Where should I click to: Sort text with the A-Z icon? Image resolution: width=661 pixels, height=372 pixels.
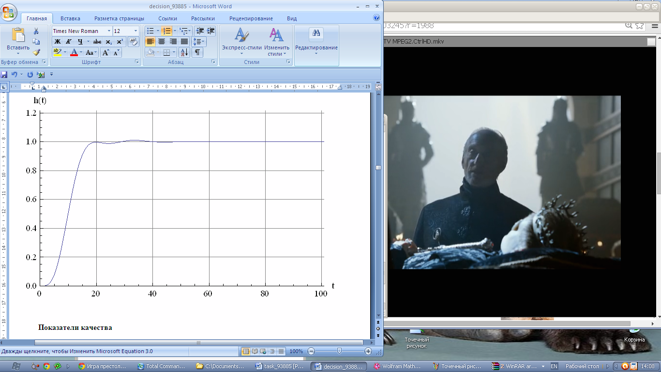(x=184, y=52)
